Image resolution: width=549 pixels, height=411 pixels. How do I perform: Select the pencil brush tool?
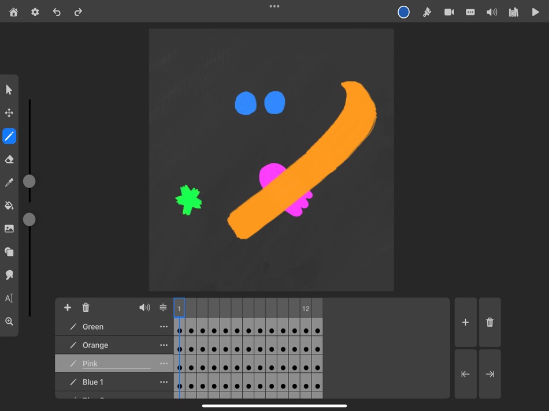click(x=9, y=136)
